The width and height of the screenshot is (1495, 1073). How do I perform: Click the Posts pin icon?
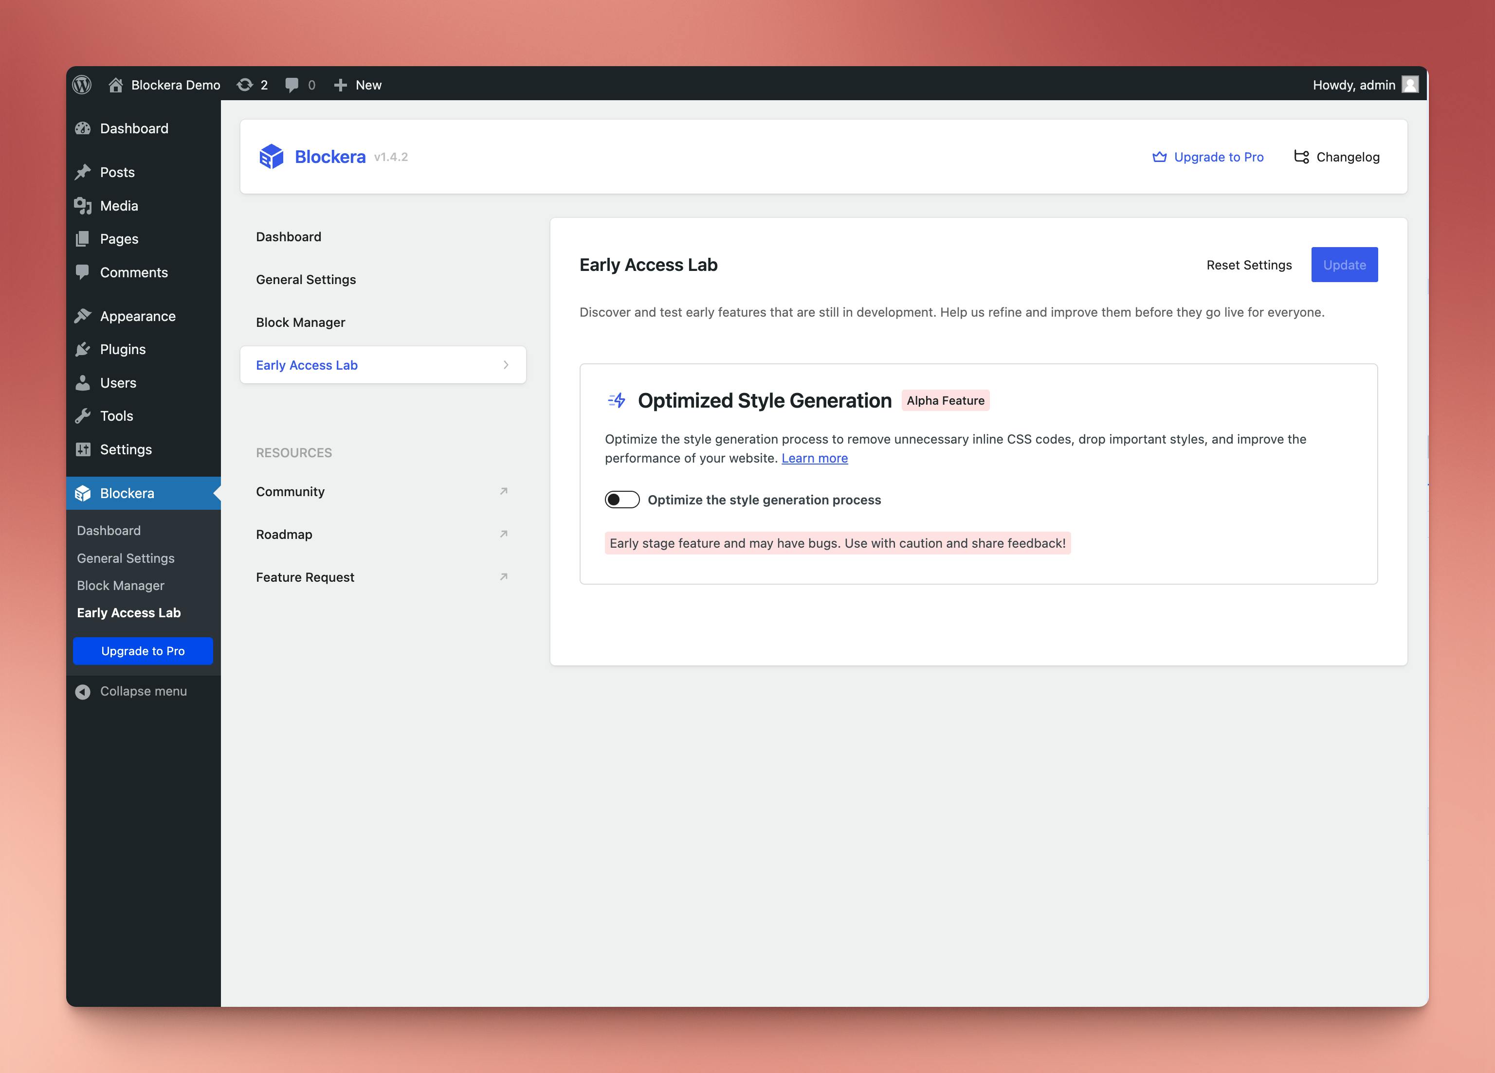[x=82, y=172]
